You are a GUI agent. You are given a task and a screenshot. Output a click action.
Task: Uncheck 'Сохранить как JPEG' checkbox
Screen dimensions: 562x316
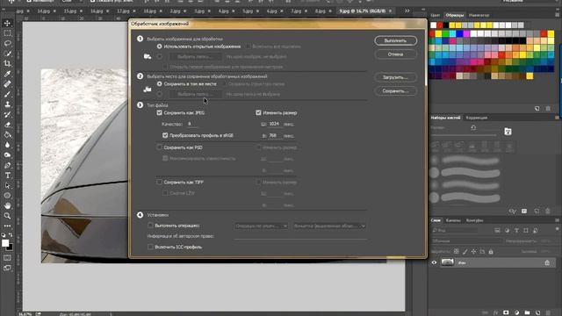click(160, 113)
